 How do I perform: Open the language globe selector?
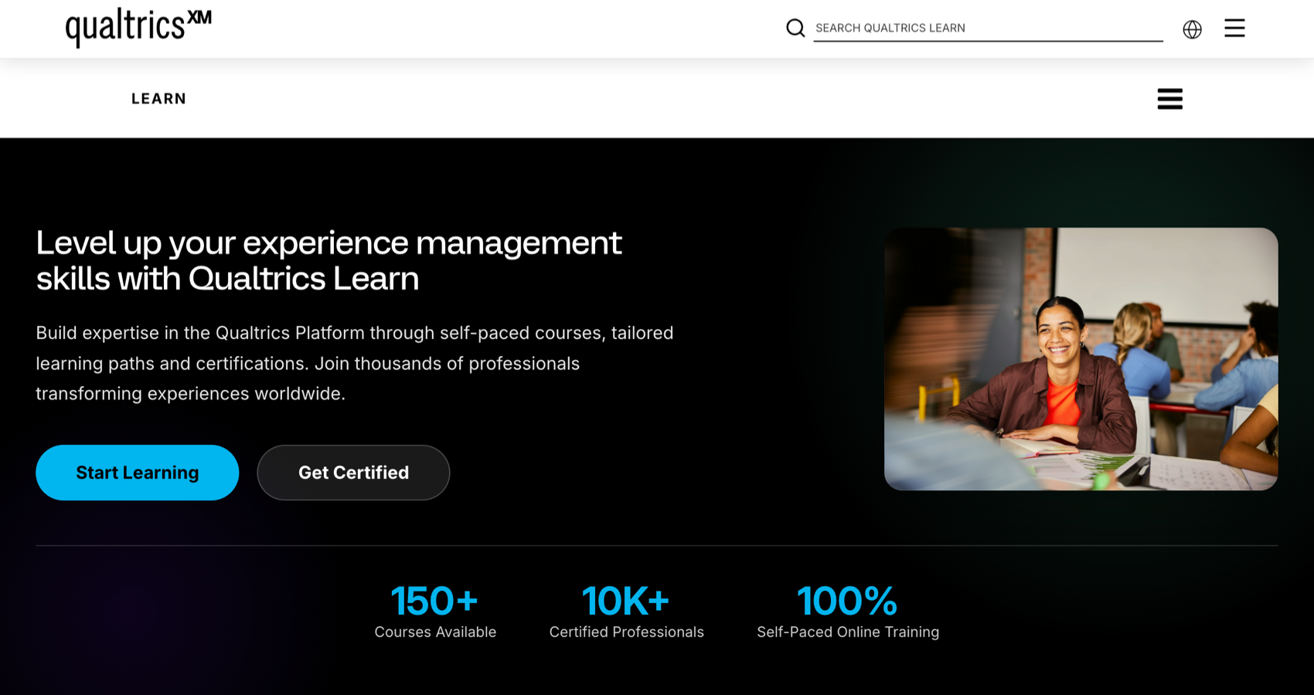1192,29
